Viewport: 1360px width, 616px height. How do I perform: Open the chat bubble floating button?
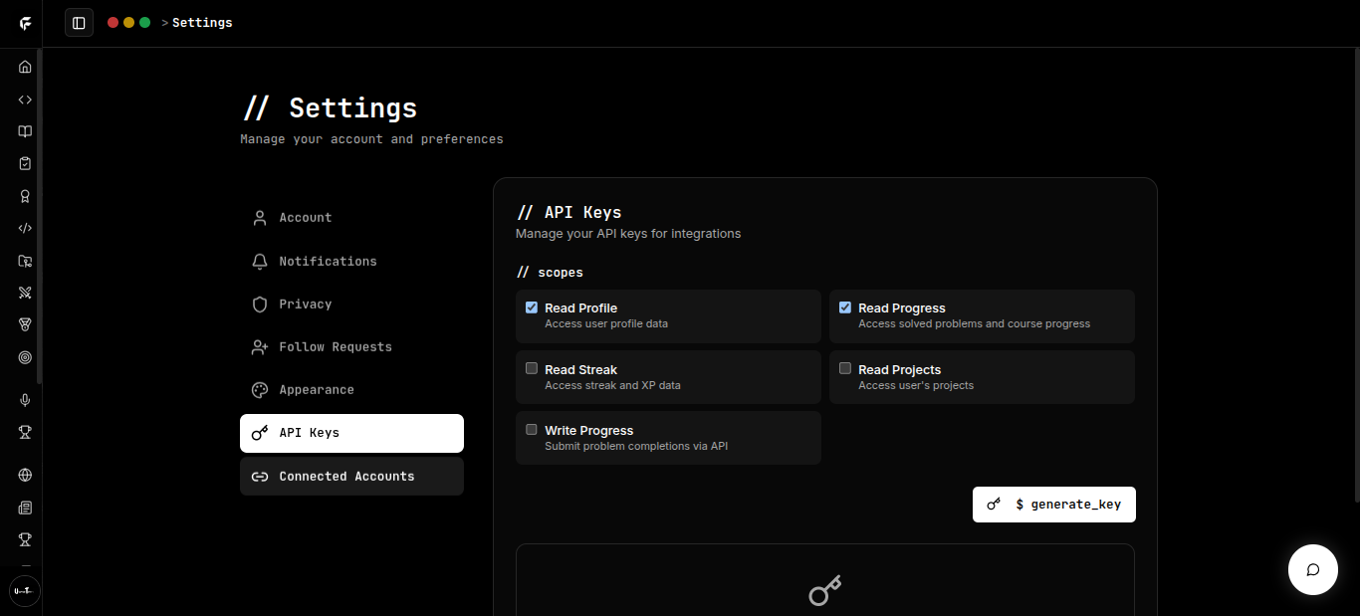click(x=1312, y=570)
